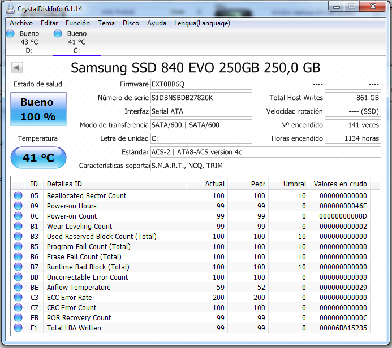Click status orb for Program Fail Count
Screen dimensions: 392x348
18,246
